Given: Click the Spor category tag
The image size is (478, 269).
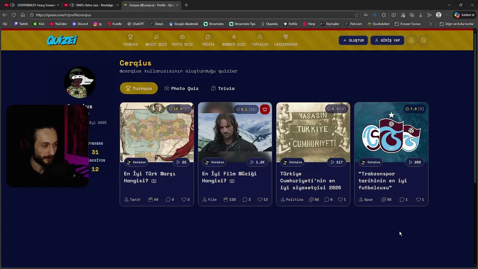Looking at the screenshot, I should tap(366, 200).
